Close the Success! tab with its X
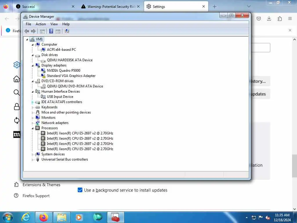Screen dimensions: 297x223 73,6
